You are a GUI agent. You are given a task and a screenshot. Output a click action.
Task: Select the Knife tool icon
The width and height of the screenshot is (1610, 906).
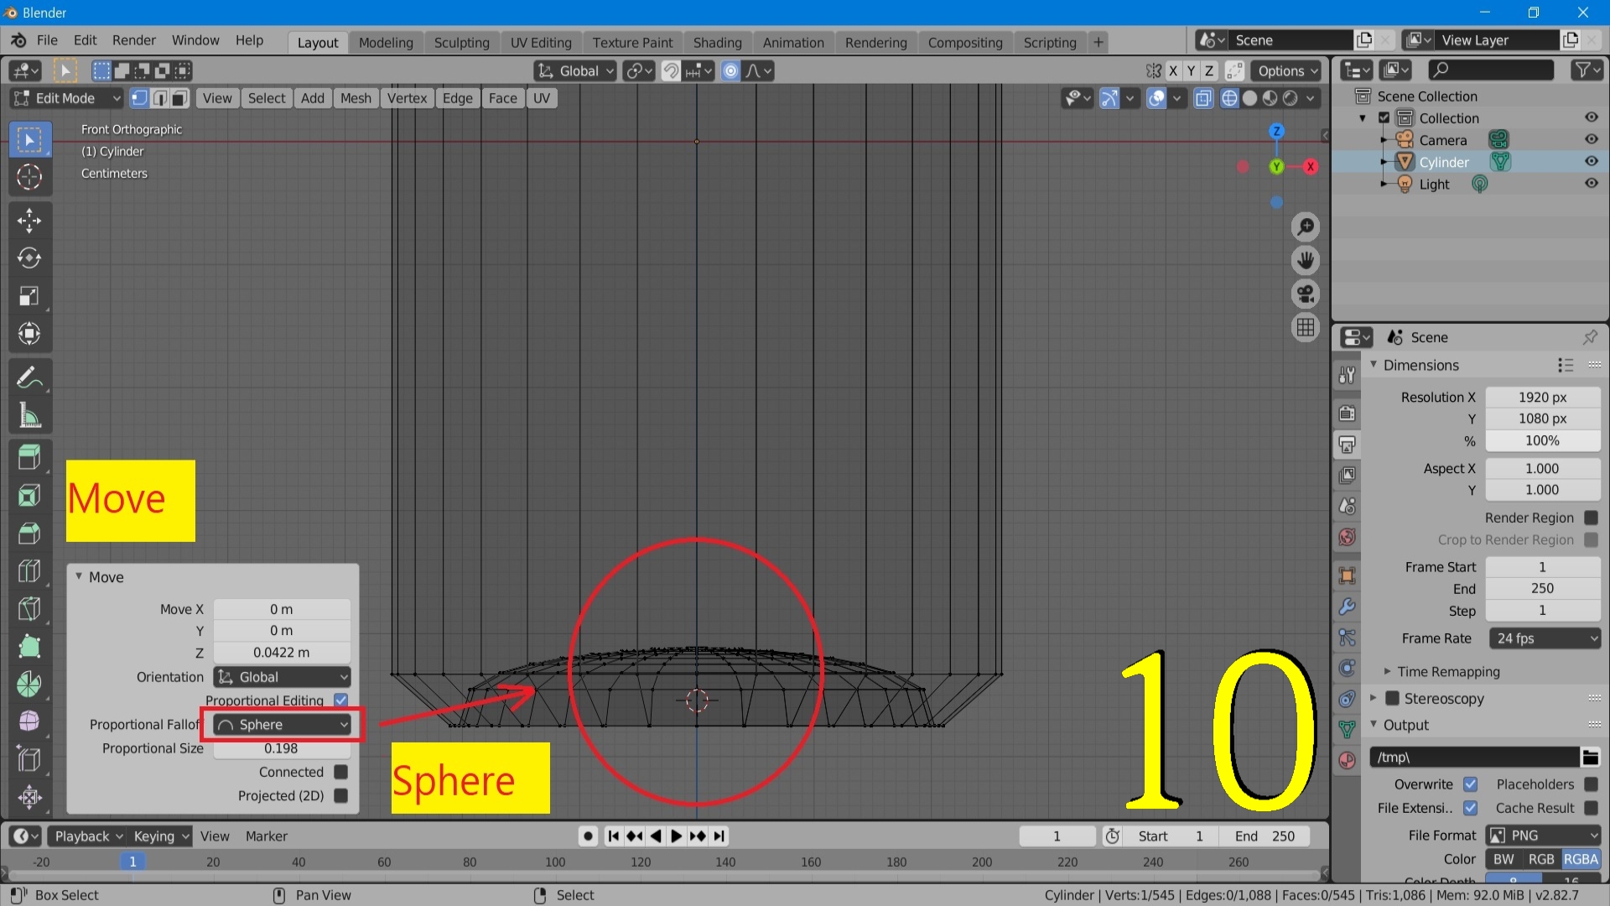(x=29, y=609)
